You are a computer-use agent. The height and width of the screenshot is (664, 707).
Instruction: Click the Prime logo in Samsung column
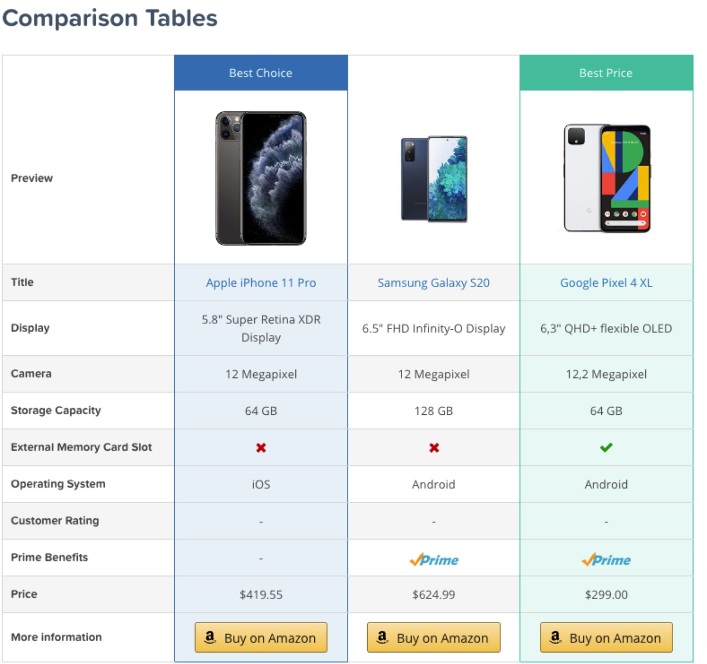coord(434,560)
